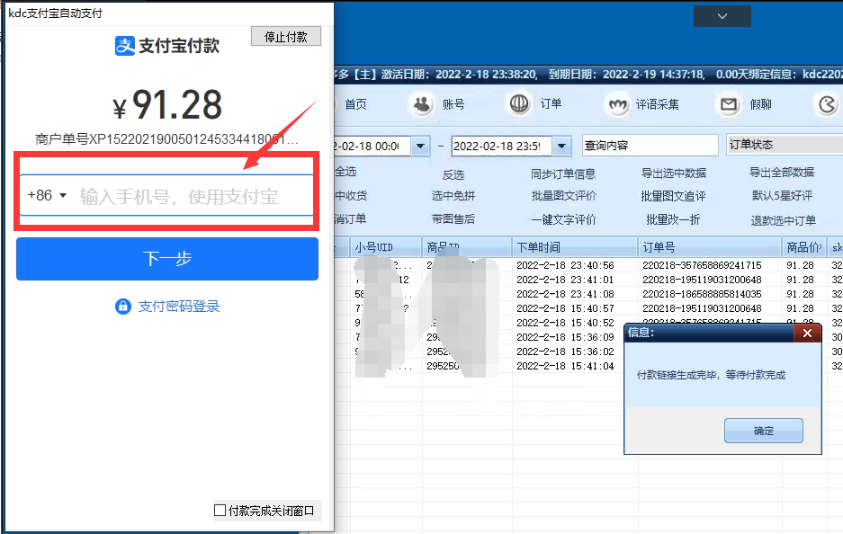
Task: Click the blue 下一步 button
Action: point(167,259)
